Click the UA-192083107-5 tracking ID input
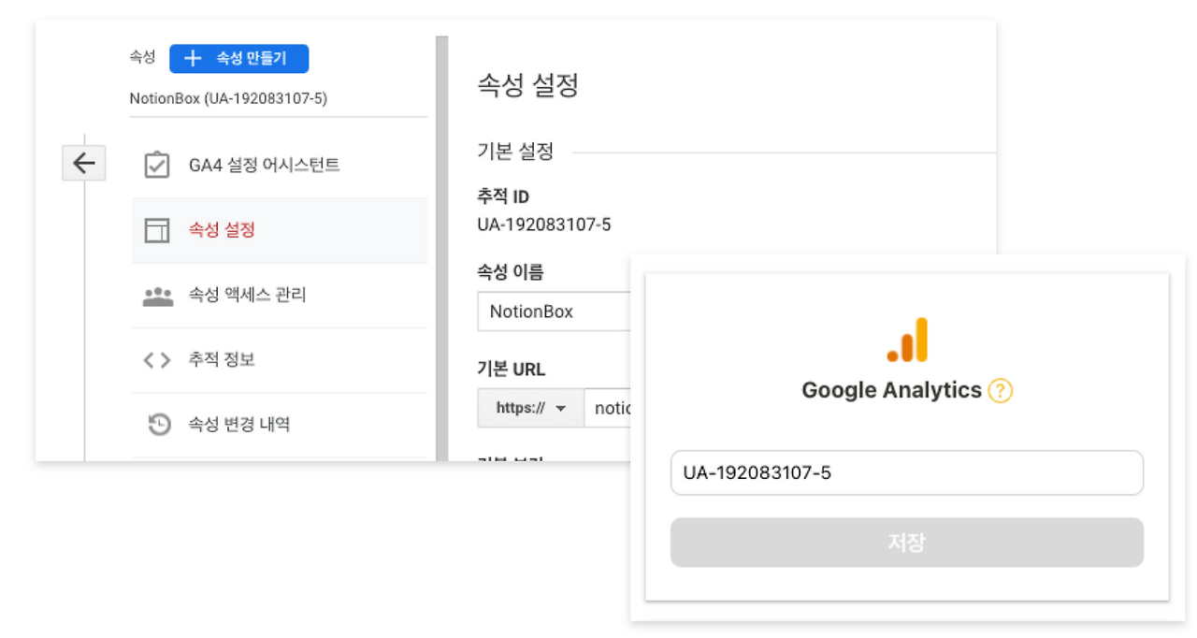Screen dimensions: 1197x638 click(906, 472)
